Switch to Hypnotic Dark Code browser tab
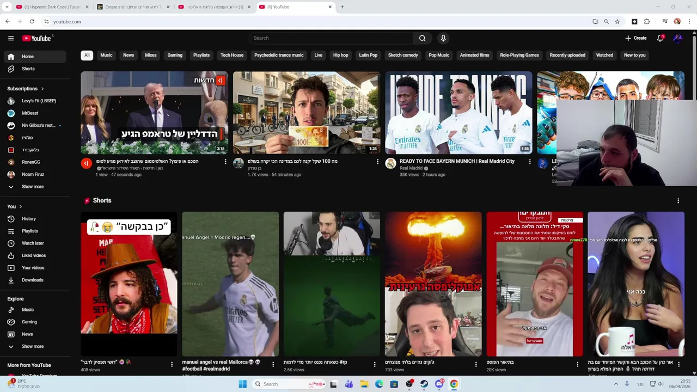The height and width of the screenshot is (392, 697). (53, 7)
